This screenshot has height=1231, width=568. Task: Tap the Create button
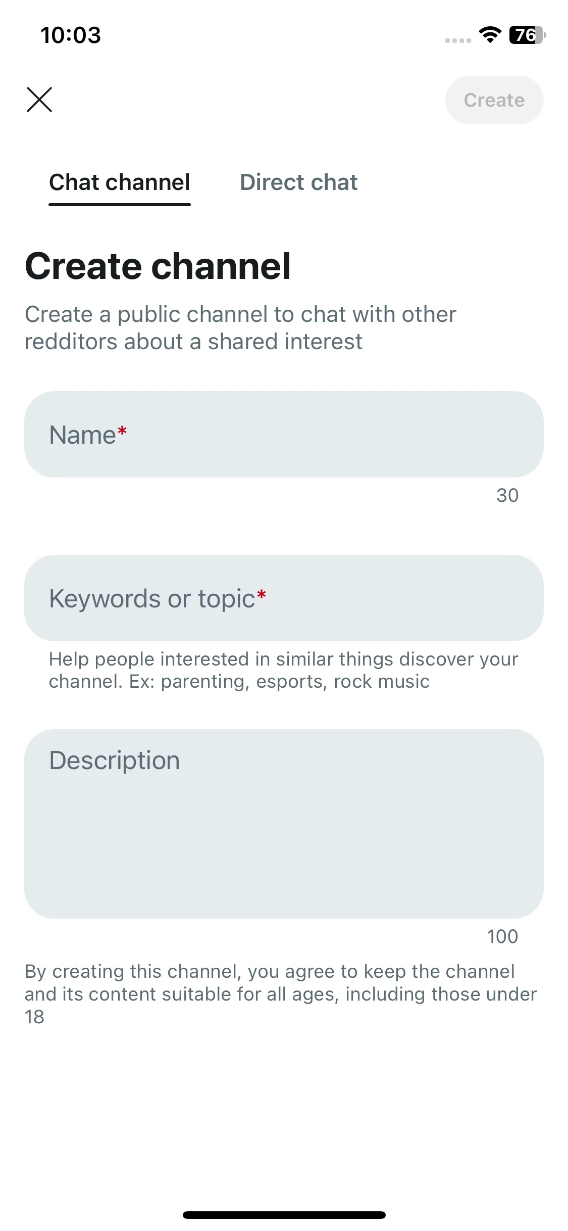click(x=494, y=100)
